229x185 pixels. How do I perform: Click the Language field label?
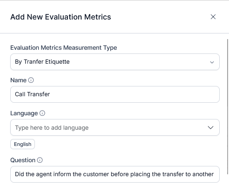coord(24,113)
